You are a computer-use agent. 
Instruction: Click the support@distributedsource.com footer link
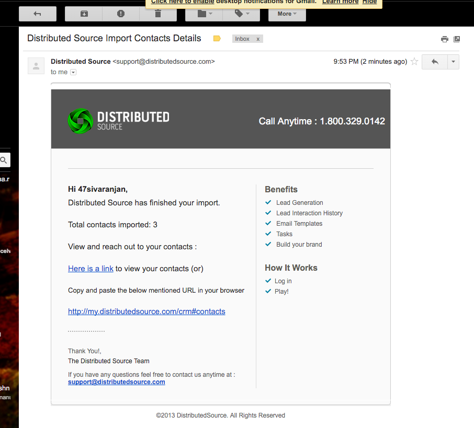click(116, 382)
